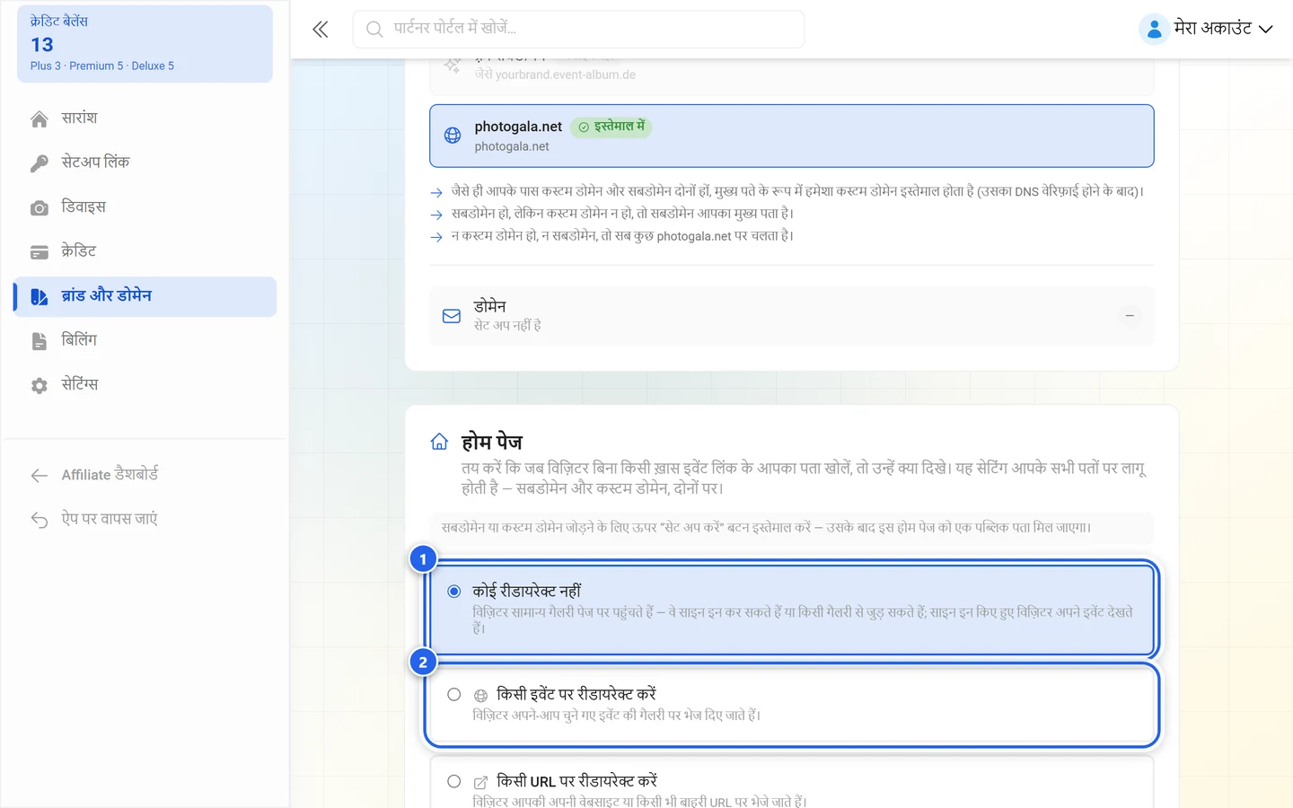Click the document icon for बिलिंग
The image size is (1293, 808).
(40, 341)
